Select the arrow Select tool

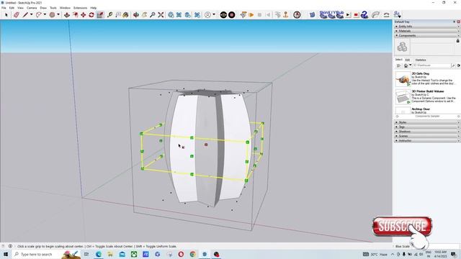click(x=6, y=14)
